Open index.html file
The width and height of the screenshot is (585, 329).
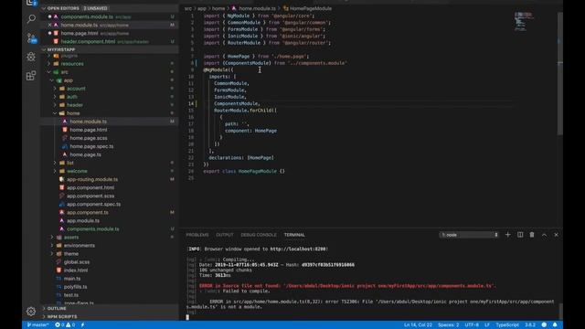click(x=76, y=271)
